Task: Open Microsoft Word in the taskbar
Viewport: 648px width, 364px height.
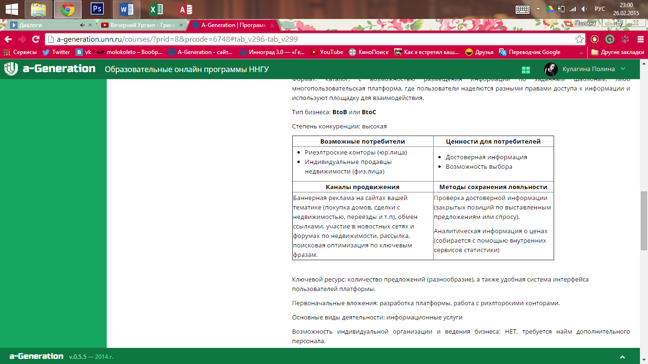Action: (126, 9)
